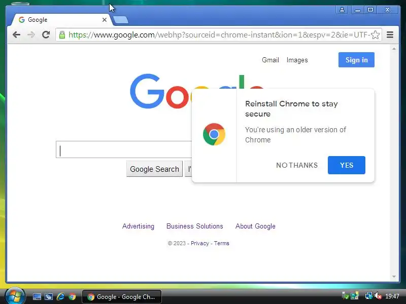Open a new tab with the new tab button
This screenshot has width=406, height=304.
click(x=121, y=20)
